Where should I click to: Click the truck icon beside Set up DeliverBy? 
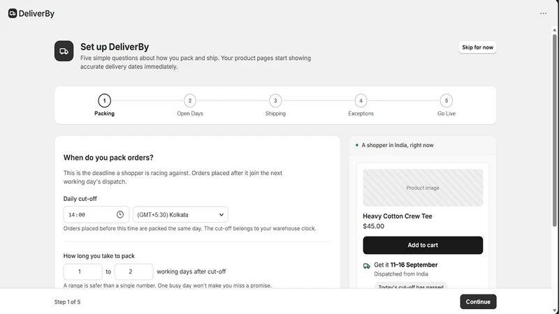(64, 51)
